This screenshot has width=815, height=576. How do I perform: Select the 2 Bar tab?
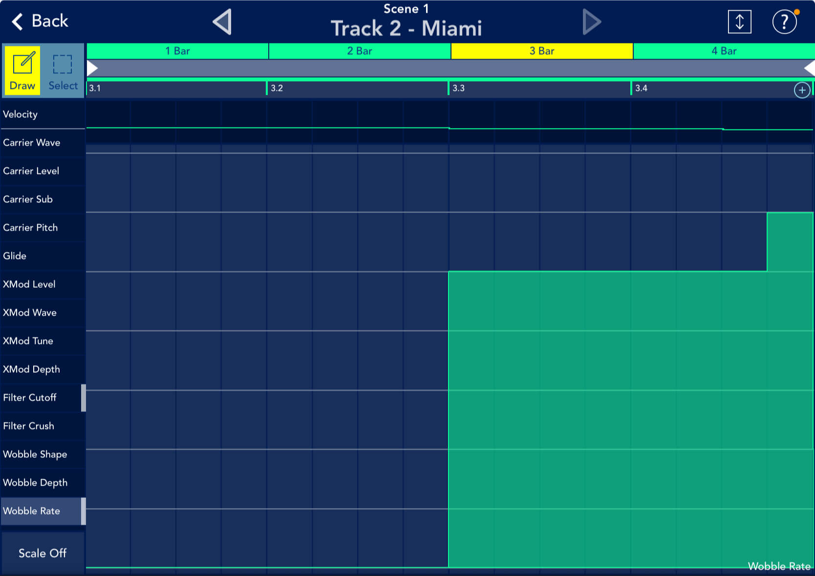click(x=360, y=51)
